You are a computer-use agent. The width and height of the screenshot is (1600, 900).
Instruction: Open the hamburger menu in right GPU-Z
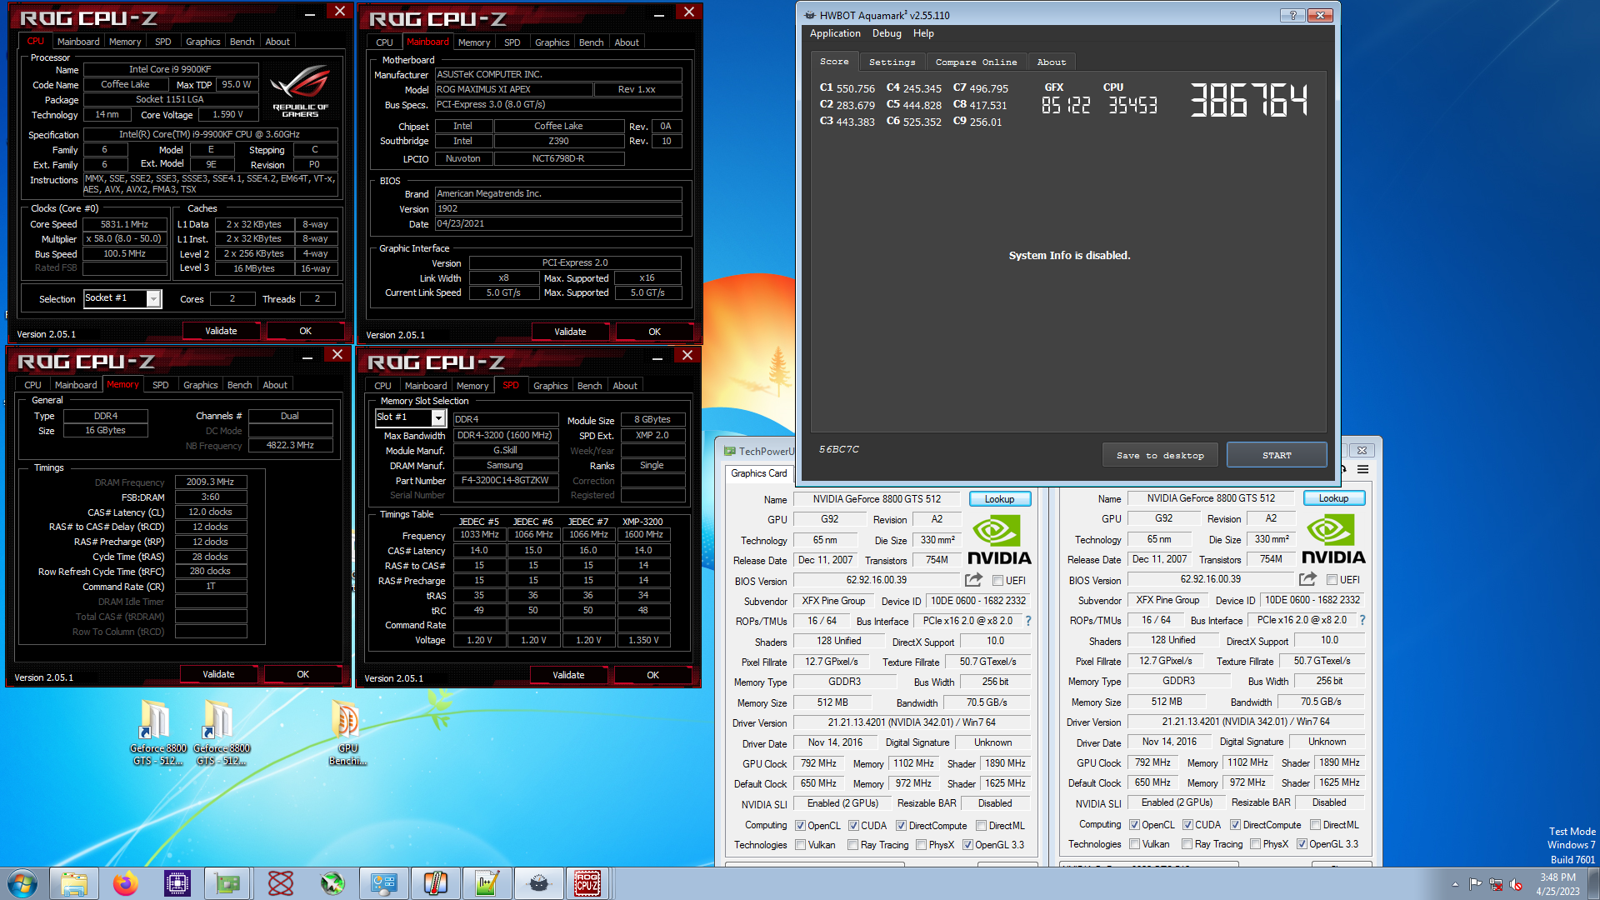pos(1362,470)
